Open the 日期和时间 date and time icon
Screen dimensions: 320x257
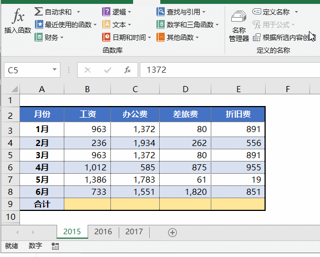(x=106, y=37)
